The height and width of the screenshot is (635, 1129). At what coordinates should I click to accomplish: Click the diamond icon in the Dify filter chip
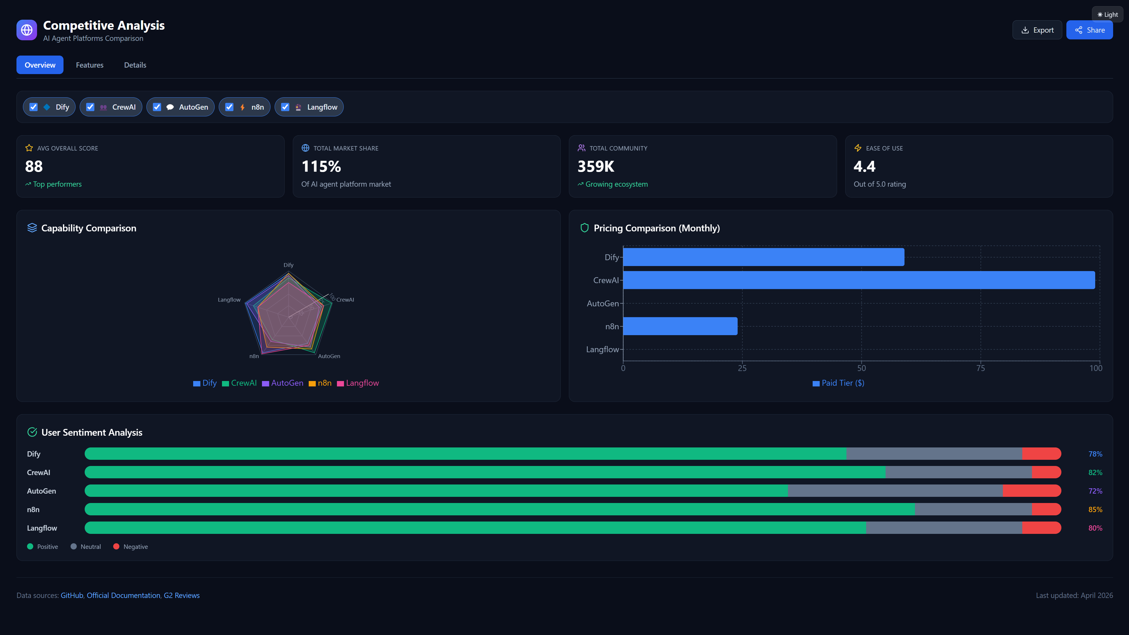[46, 106]
